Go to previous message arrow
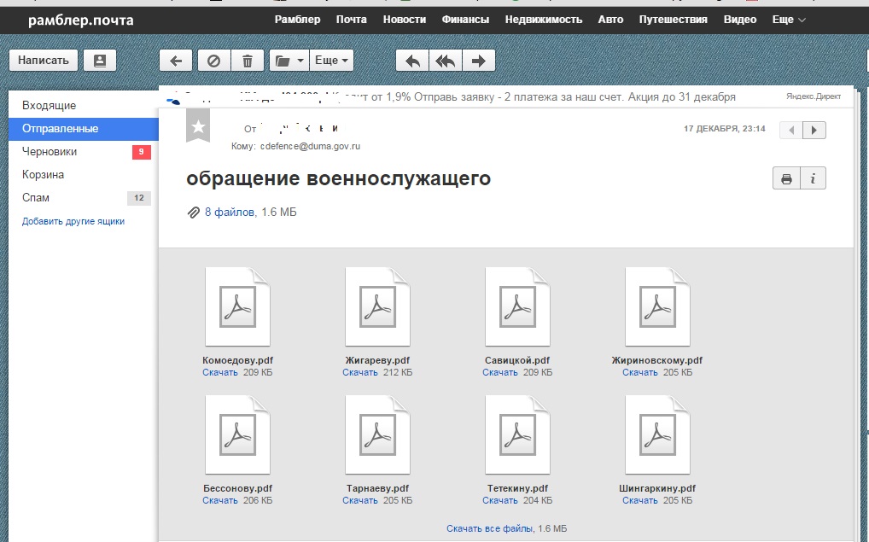The width and height of the screenshot is (869, 542). tap(791, 131)
